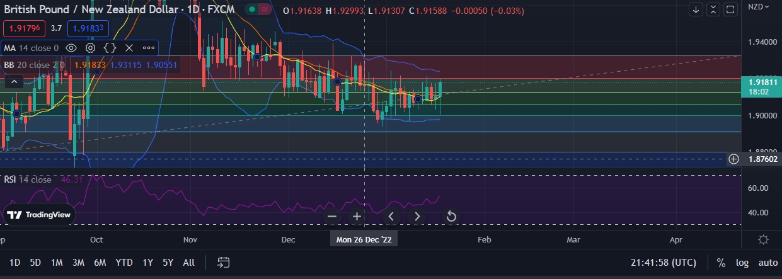Click the blue buy price 1.91833

tap(88, 28)
